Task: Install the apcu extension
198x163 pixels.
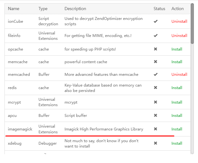Action: pos(177,116)
